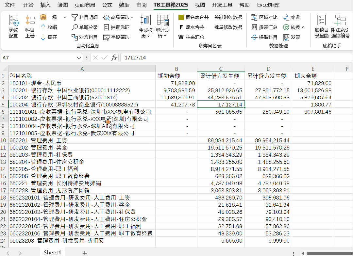This screenshot has height=256, width=353.
Task: Click 抽查凭证 in the ribbon
Action: 117,27
